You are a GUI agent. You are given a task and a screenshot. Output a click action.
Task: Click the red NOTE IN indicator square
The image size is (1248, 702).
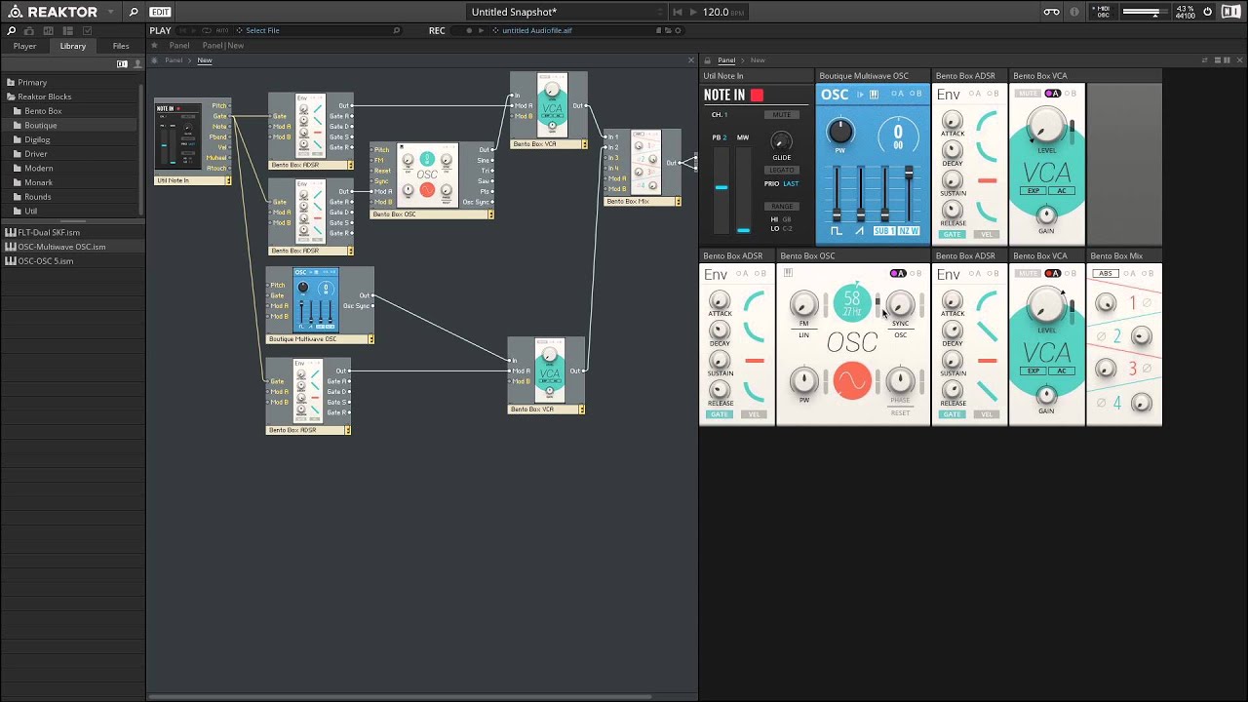(757, 95)
